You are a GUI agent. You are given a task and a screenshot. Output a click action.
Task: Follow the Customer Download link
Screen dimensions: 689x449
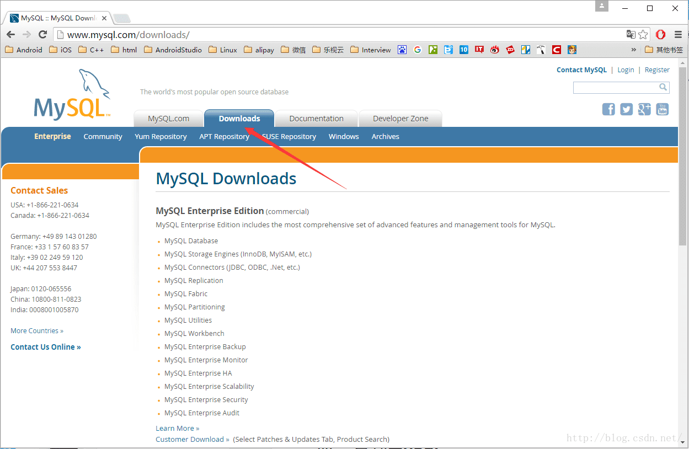coord(193,439)
